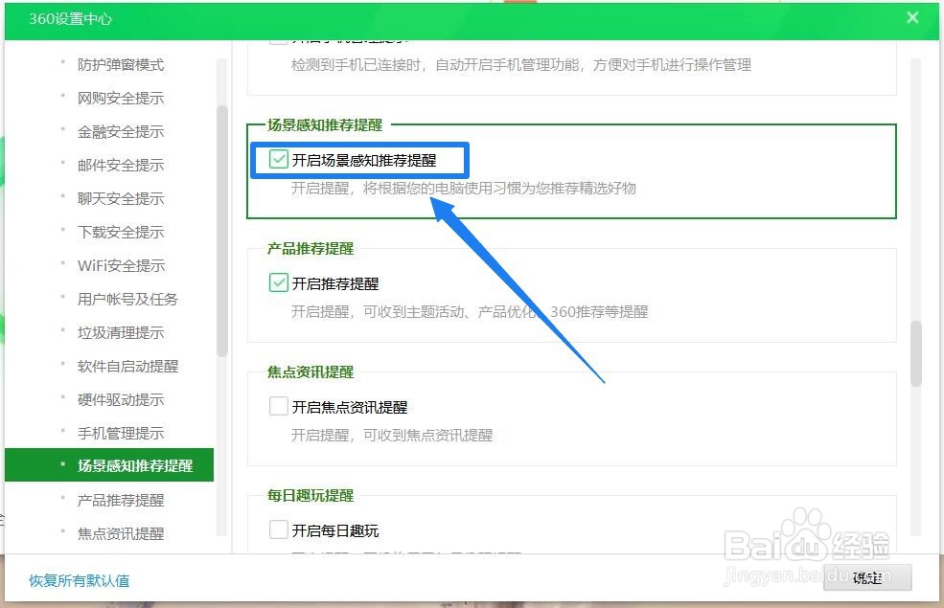Open 焦点资讯提醒 in sidebar
This screenshot has width=944, height=608.
point(121,533)
